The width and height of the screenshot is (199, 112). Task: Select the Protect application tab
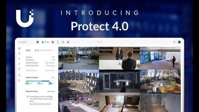click(46, 42)
